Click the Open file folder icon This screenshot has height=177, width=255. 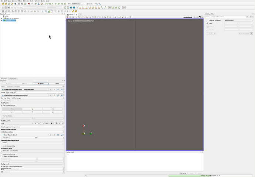point(3,4)
